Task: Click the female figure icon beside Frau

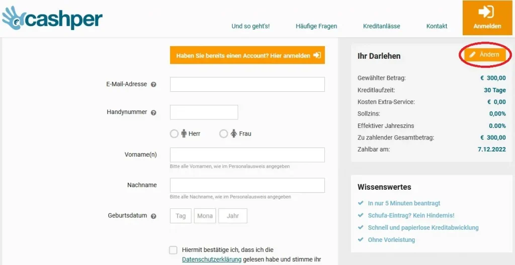Action: tap(233, 134)
